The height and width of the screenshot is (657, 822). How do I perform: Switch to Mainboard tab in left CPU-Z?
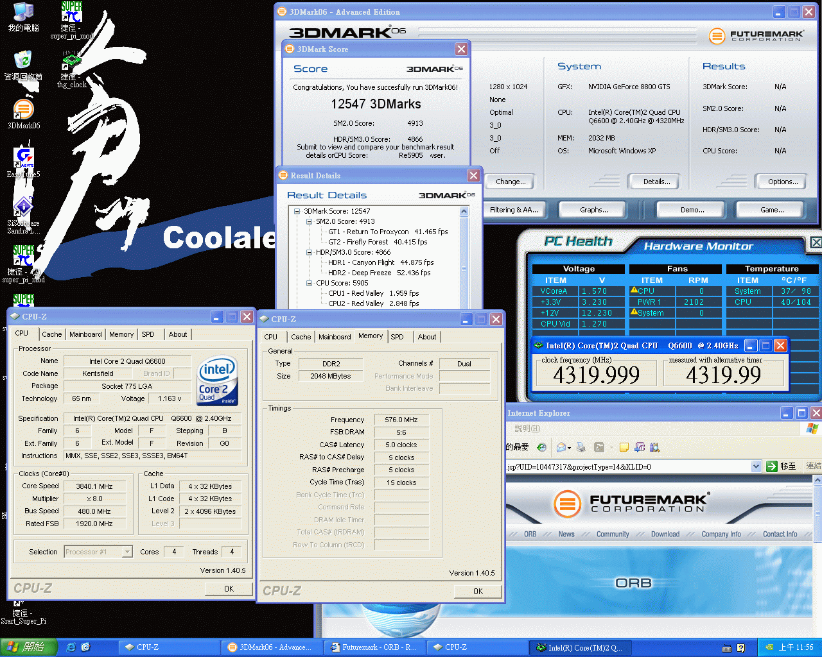pyautogui.click(x=85, y=334)
